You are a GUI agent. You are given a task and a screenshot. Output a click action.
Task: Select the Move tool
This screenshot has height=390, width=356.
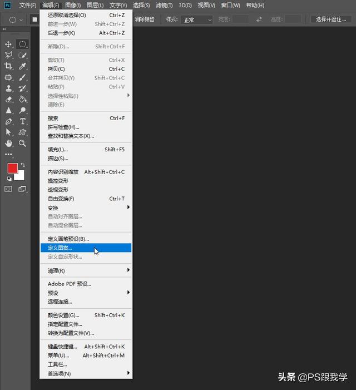click(8, 45)
